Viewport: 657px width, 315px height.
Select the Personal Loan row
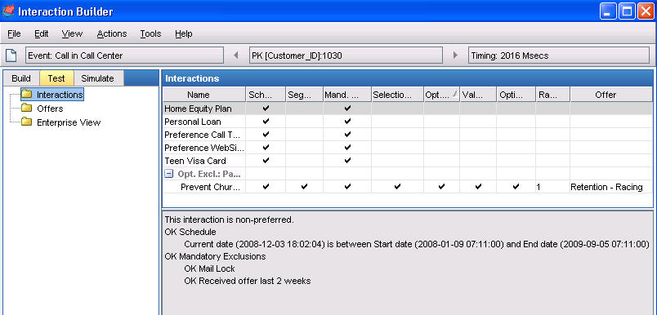407,122
